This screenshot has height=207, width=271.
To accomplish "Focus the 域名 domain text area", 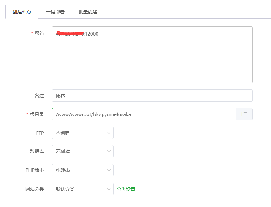I will (x=152, y=59).
